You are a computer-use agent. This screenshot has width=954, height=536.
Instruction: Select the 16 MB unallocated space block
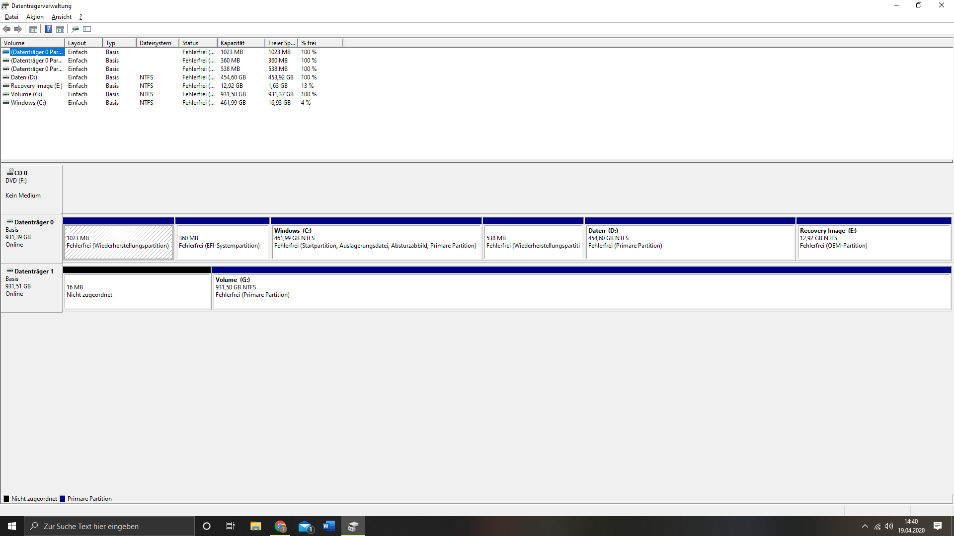pos(137,291)
